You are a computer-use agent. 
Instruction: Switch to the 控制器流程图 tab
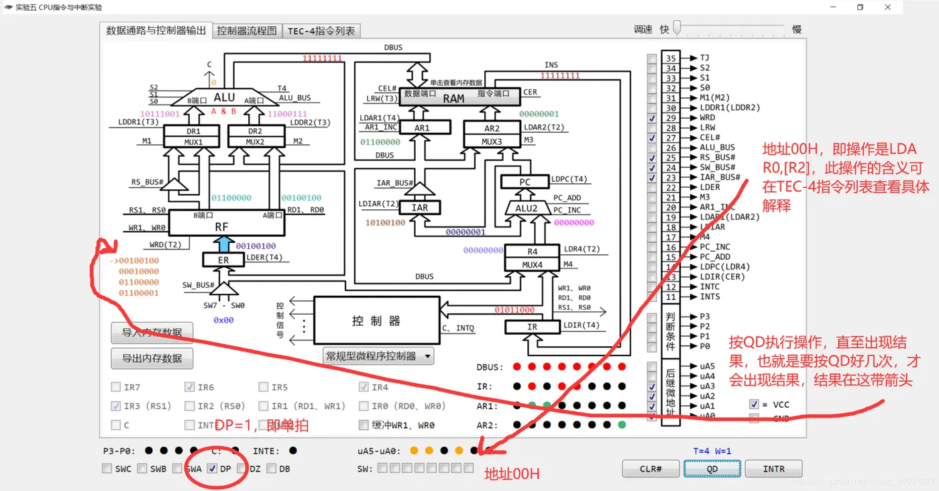247,30
